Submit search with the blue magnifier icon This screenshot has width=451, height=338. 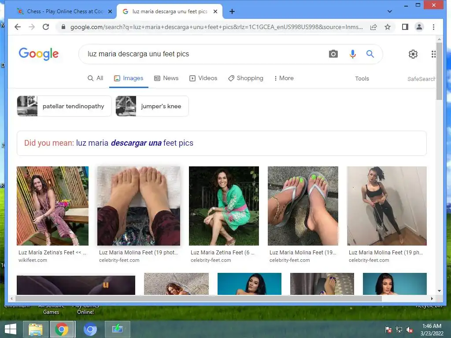(370, 54)
